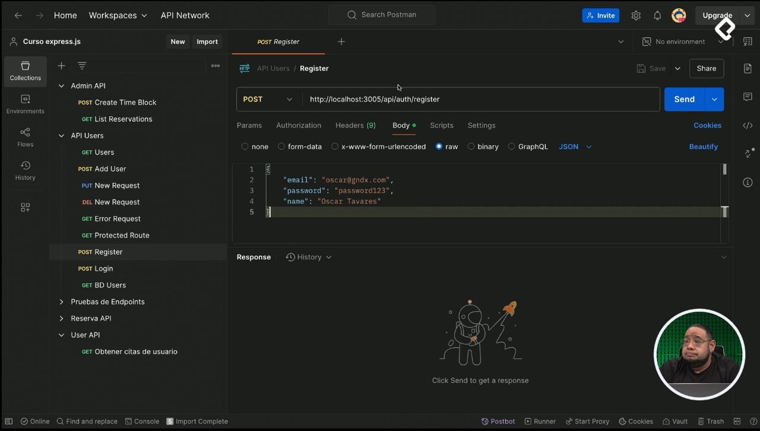Go forward with the right arrow
The height and width of the screenshot is (431, 760).
click(39, 15)
